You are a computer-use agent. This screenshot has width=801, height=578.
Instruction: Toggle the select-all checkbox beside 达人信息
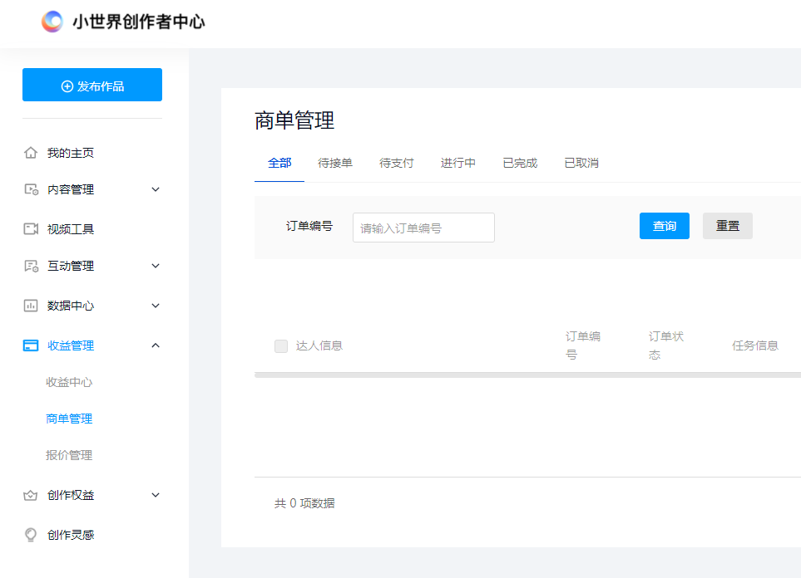point(280,345)
